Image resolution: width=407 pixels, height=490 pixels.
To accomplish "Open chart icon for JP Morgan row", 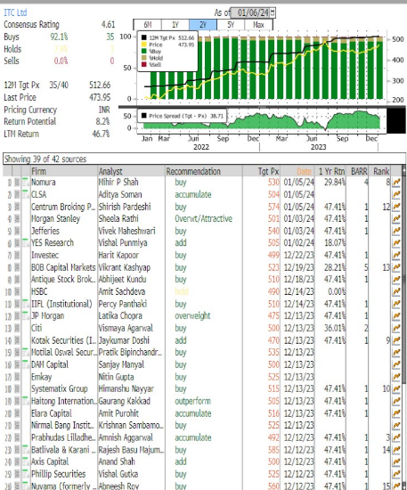I will (396, 316).
